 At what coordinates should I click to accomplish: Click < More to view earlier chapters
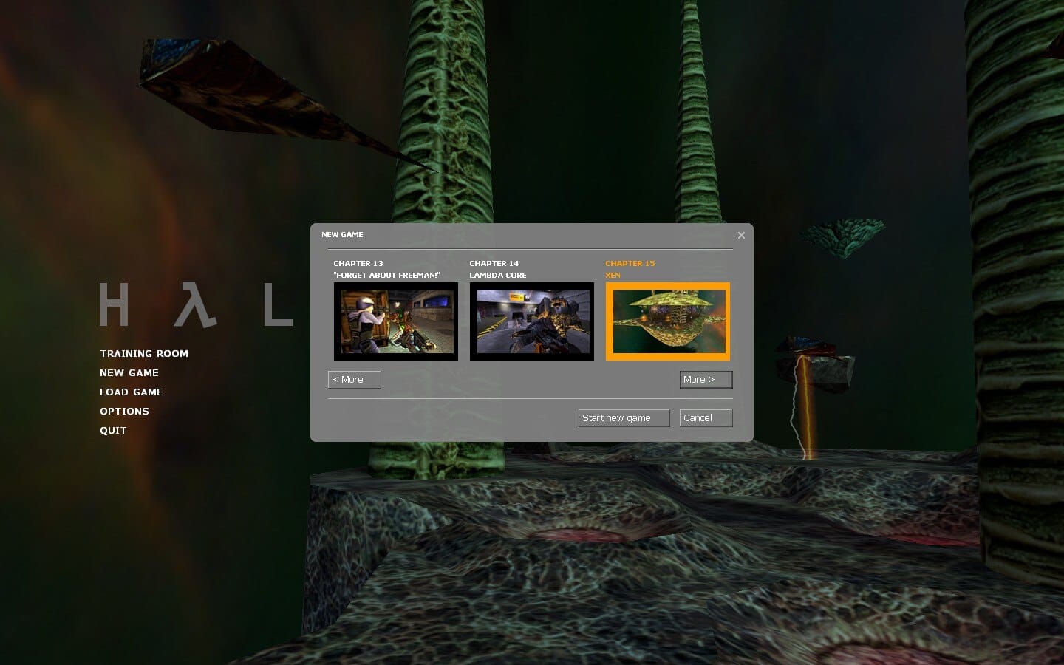[354, 379]
